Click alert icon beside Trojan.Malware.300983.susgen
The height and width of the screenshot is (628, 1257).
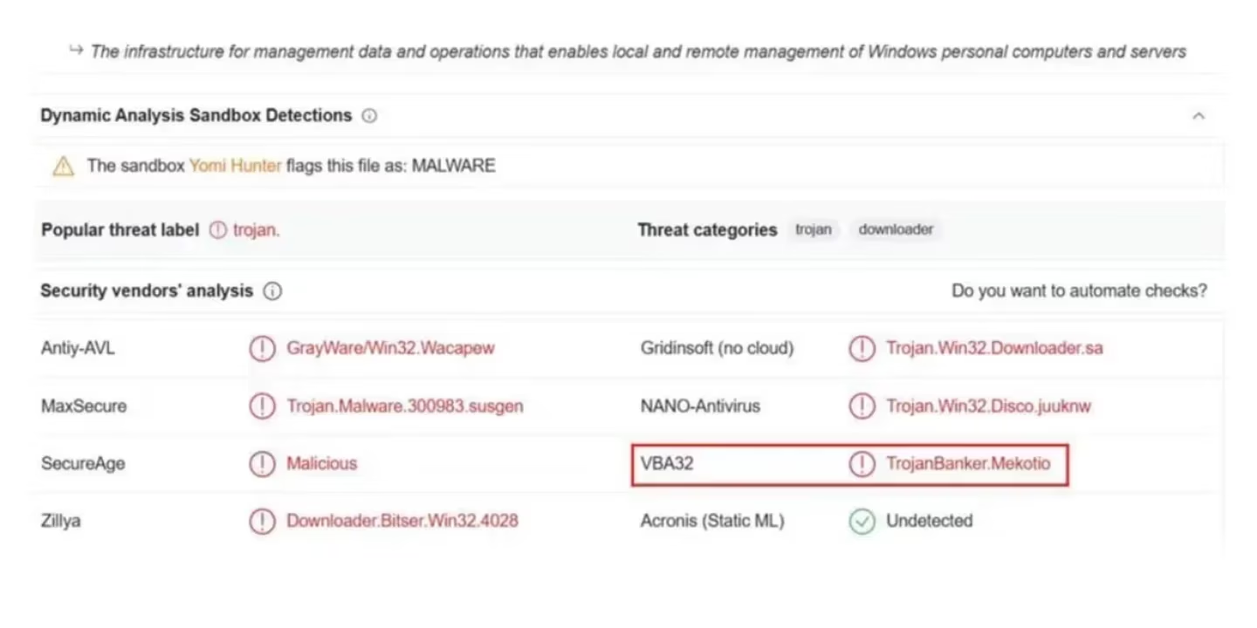[262, 406]
